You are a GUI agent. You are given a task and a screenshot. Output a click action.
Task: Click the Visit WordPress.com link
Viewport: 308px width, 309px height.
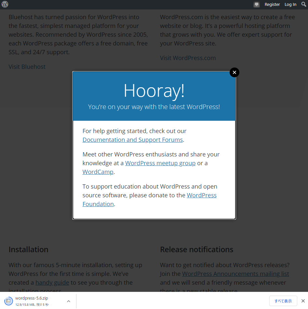click(188, 58)
